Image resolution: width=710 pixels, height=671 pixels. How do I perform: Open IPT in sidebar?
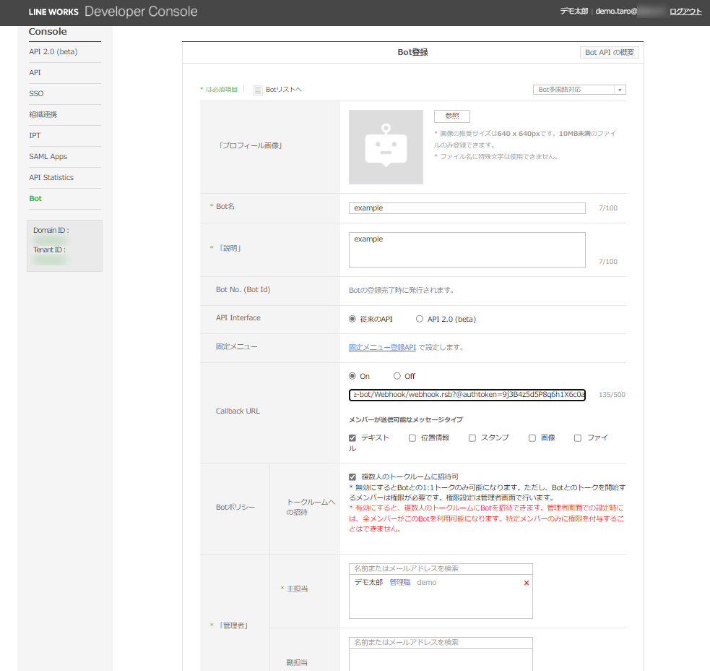click(x=35, y=135)
